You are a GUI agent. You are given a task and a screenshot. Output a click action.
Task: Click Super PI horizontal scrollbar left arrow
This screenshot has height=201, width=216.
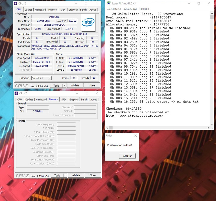(x=107, y=128)
